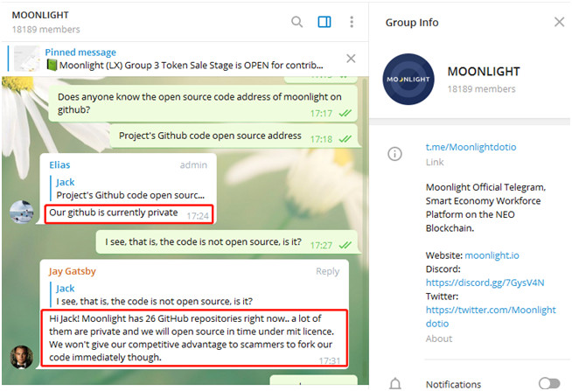Click the Notifications label
The height and width of the screenshot is (391, 572).
453,384
